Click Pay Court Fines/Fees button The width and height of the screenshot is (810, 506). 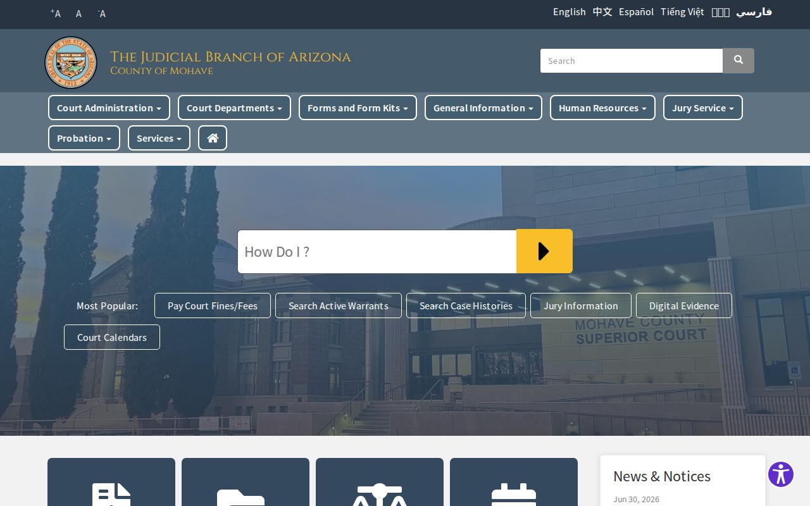tap(213, 305)
